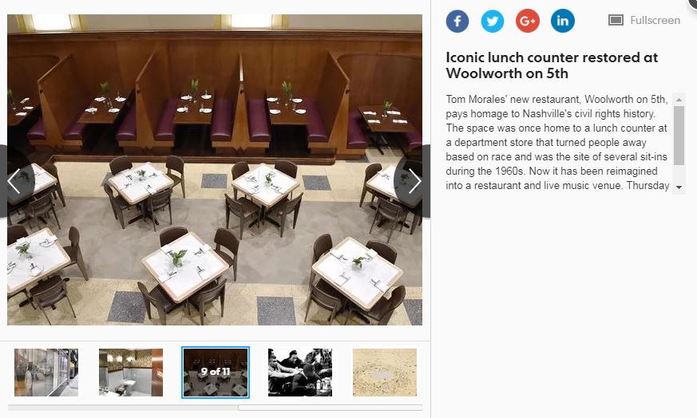Share the gallery on Facebook
The image size is (697, 418).
point(457,21)
